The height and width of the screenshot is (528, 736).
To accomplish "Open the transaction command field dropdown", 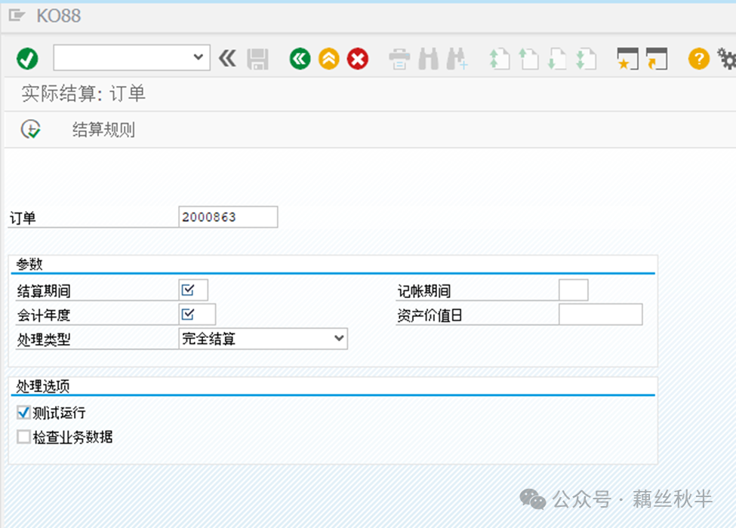I will click(198, 57).
